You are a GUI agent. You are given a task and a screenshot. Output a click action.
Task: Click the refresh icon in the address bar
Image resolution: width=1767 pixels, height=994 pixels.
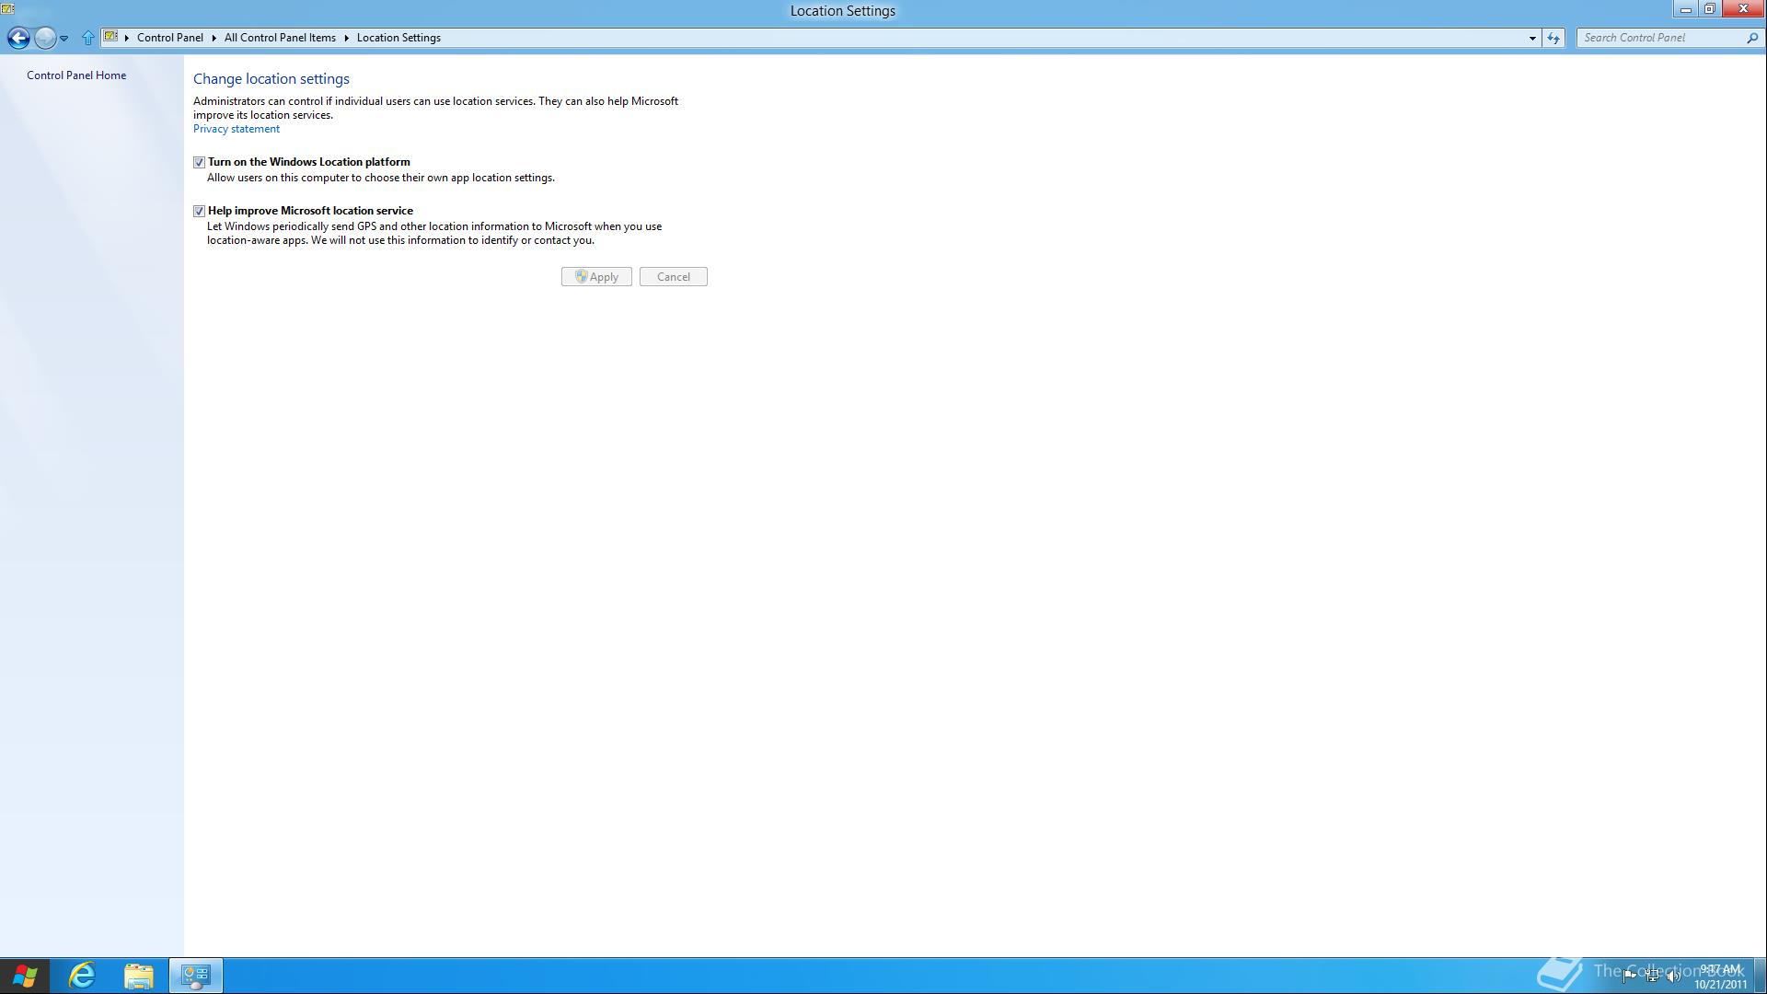1553,38
